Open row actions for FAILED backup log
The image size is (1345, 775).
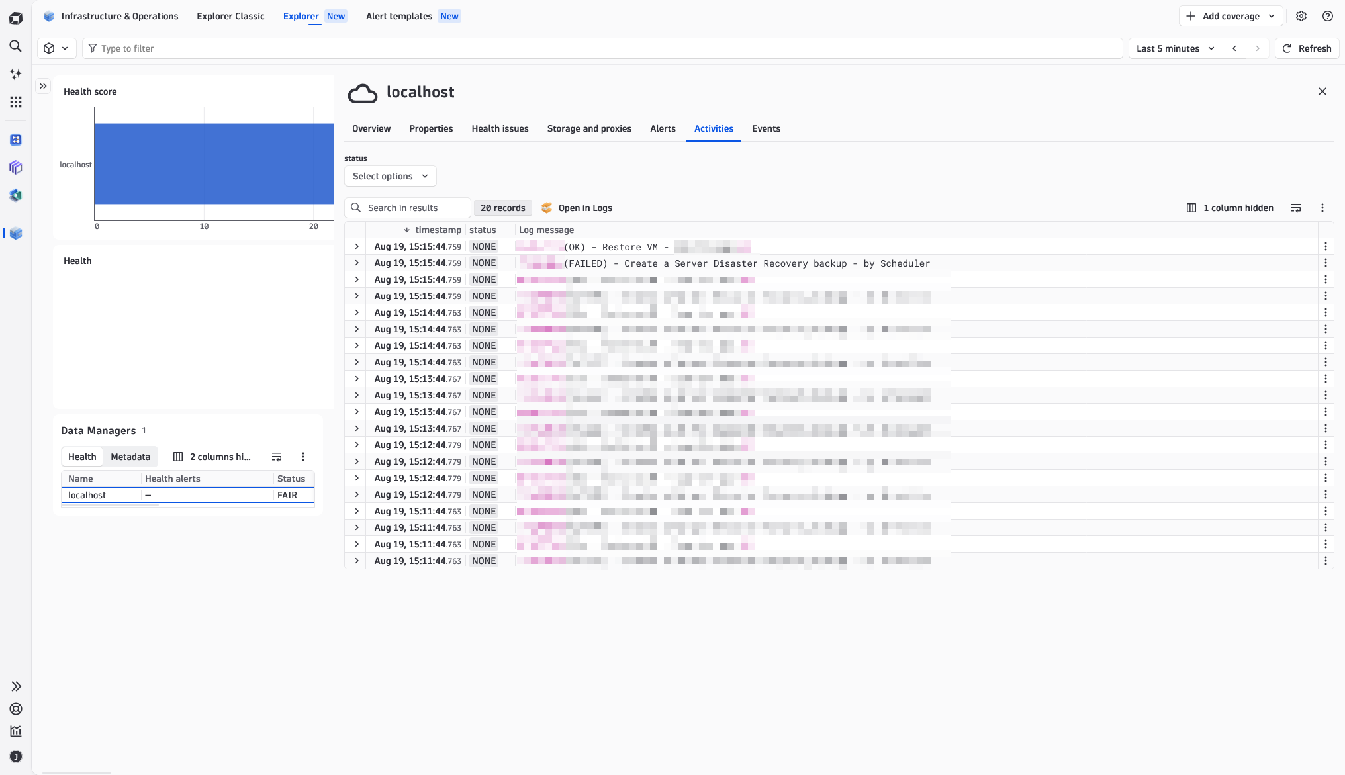point(1326,263)
